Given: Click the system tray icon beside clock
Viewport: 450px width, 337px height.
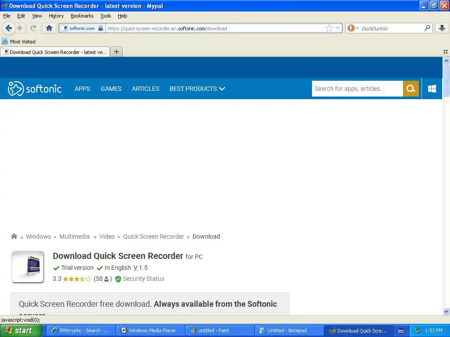Looking at the screenshot, I should (417, 331).
